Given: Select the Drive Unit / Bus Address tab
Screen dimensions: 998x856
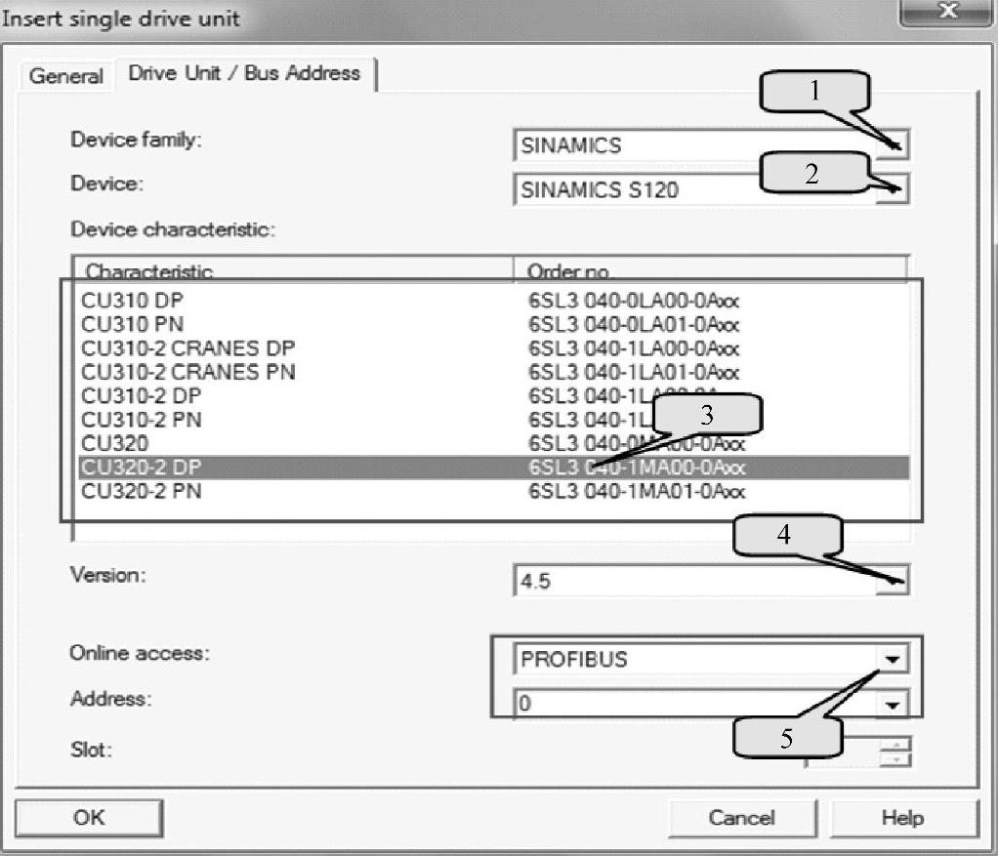Looking at the screenshot, I should click(x=244, y=73).
